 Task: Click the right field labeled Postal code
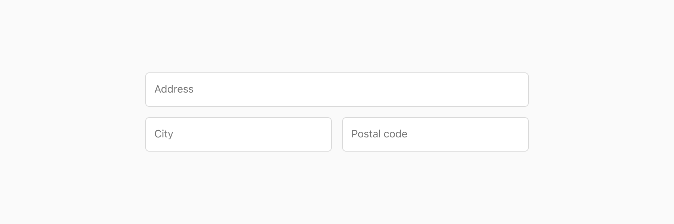tap(435, 134)
